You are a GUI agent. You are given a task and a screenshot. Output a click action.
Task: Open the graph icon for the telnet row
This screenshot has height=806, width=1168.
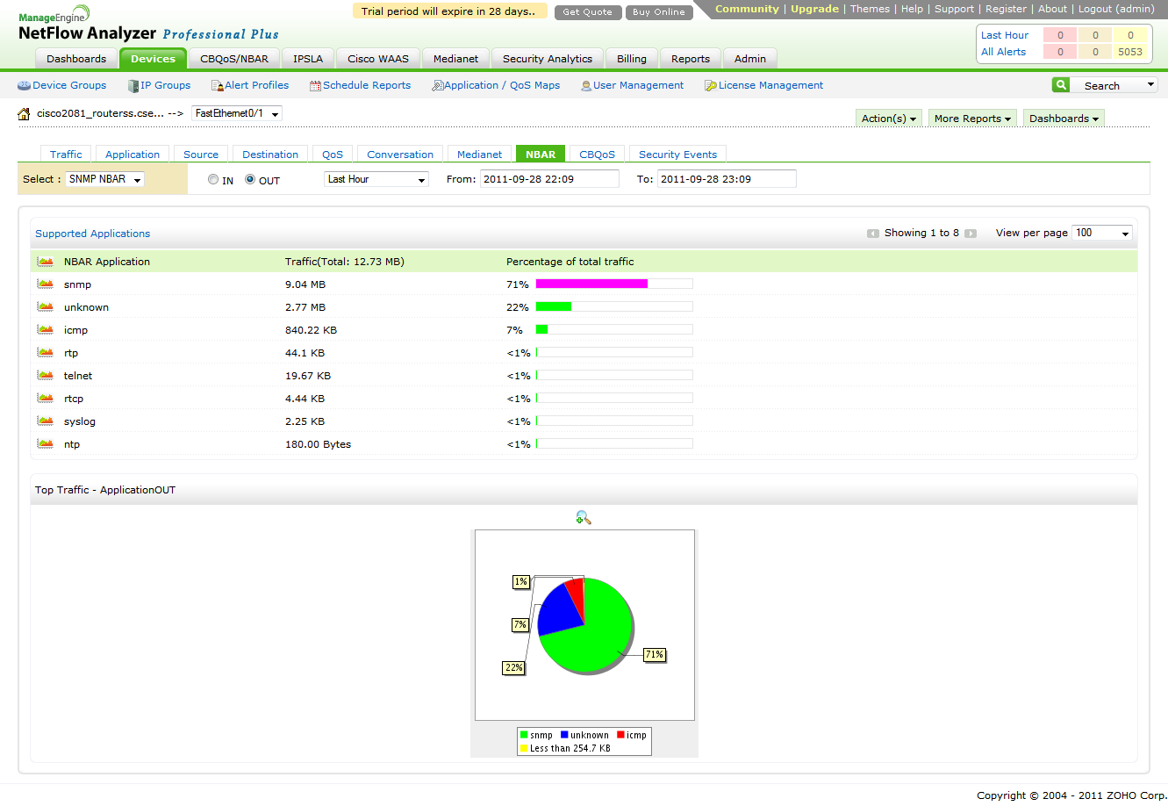click(46, 376)
